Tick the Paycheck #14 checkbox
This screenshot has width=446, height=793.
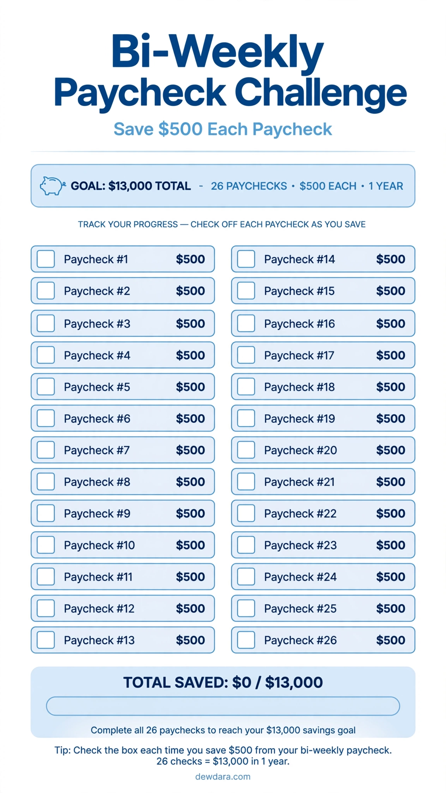pyautogui.click(x=246, y=259)
